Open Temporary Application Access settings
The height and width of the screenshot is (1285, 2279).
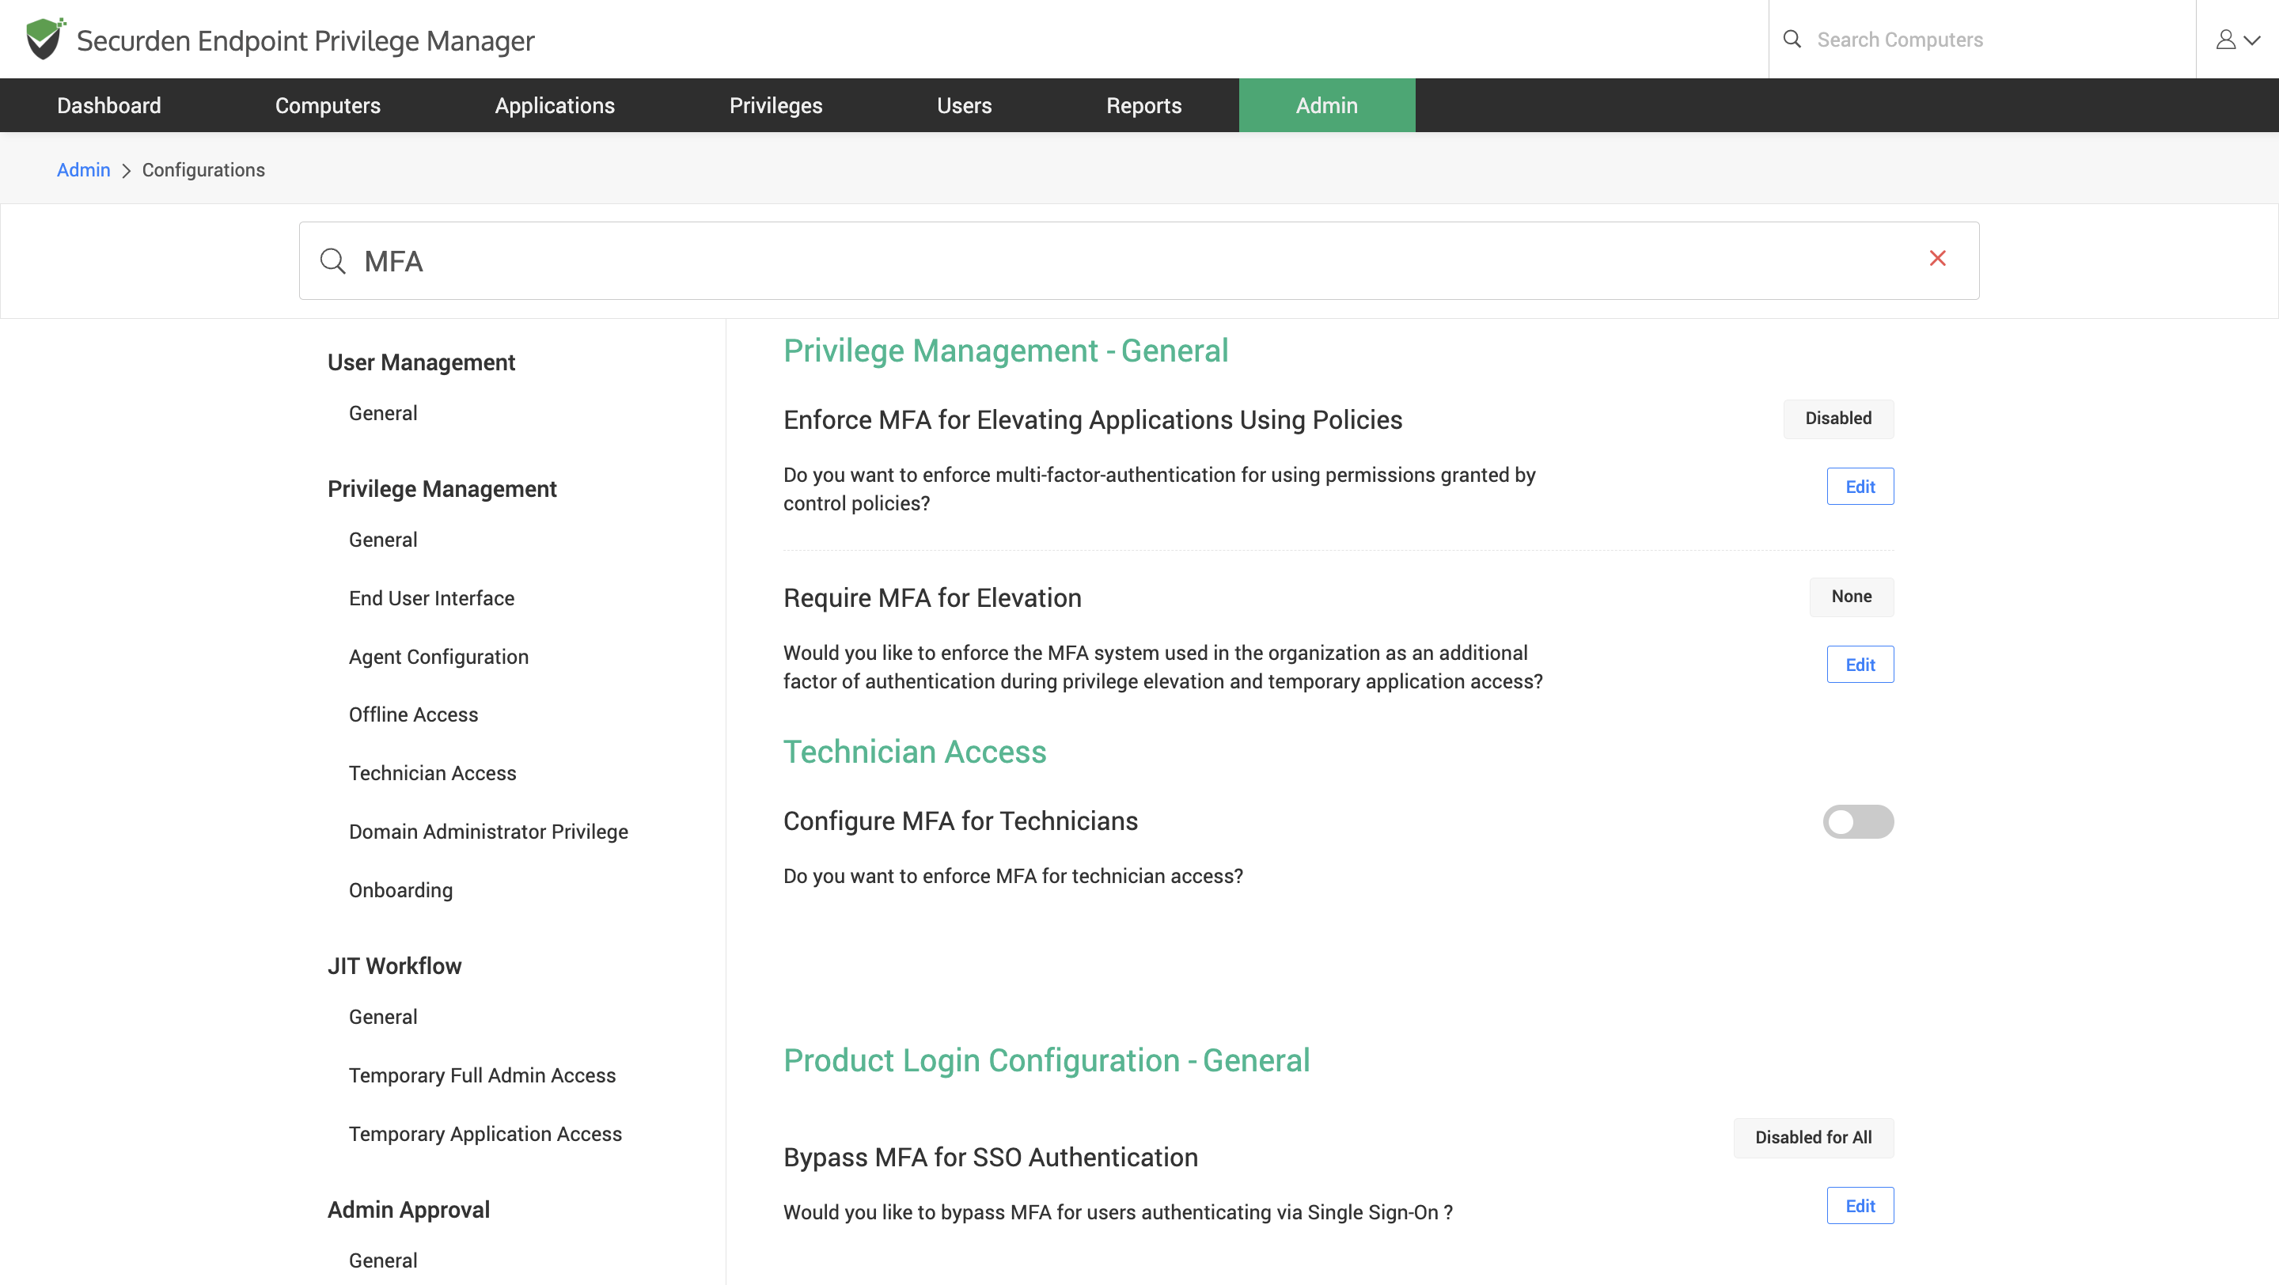tap(486, 1134)
